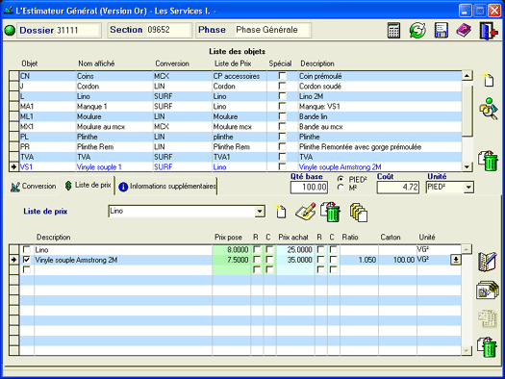The image size is (505, 379).
Task: Open the purple help book icon
Action: 464,31
